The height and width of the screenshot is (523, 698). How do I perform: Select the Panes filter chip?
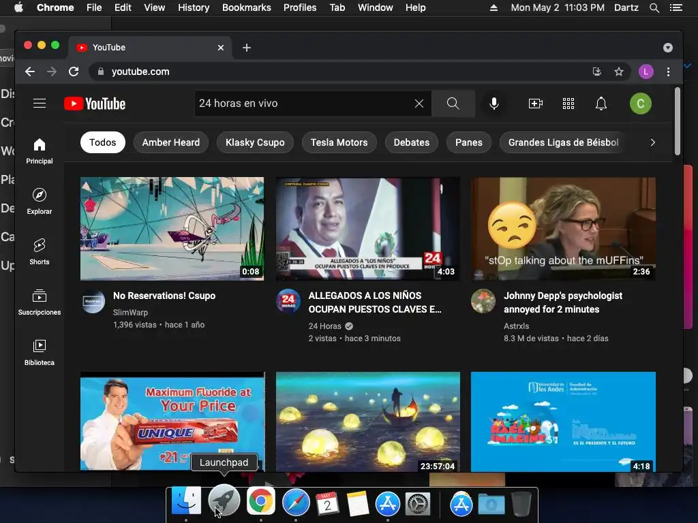coord(469,142)
